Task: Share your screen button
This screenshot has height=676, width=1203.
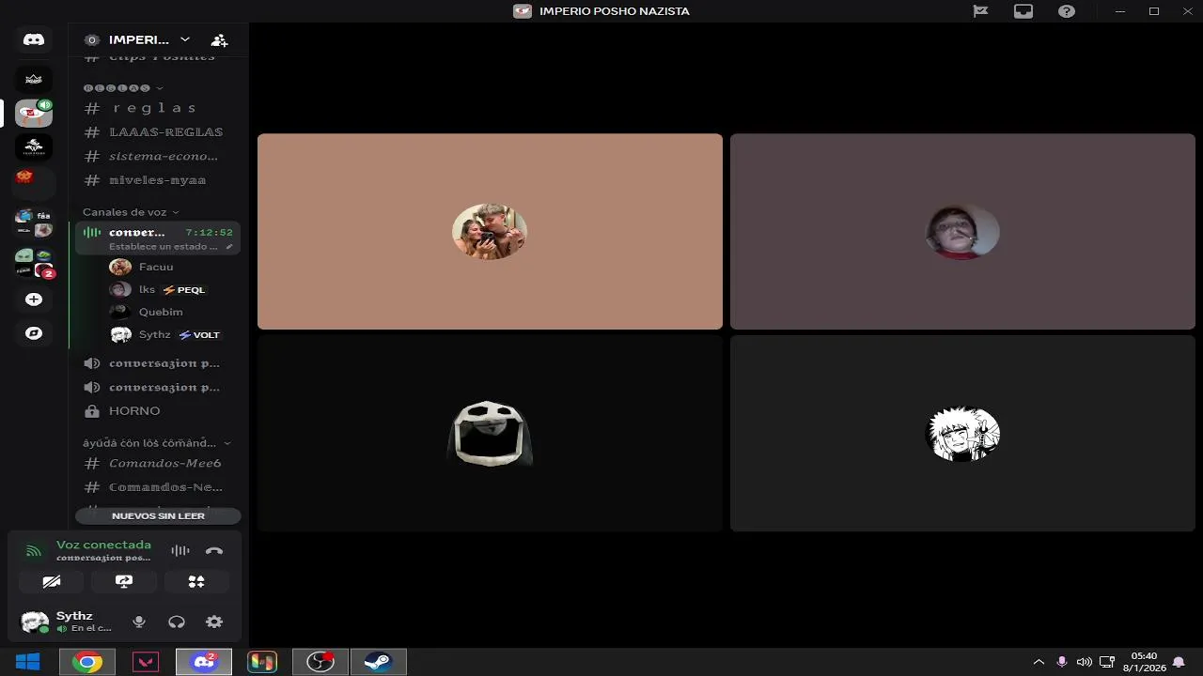Action: [124, 581]
